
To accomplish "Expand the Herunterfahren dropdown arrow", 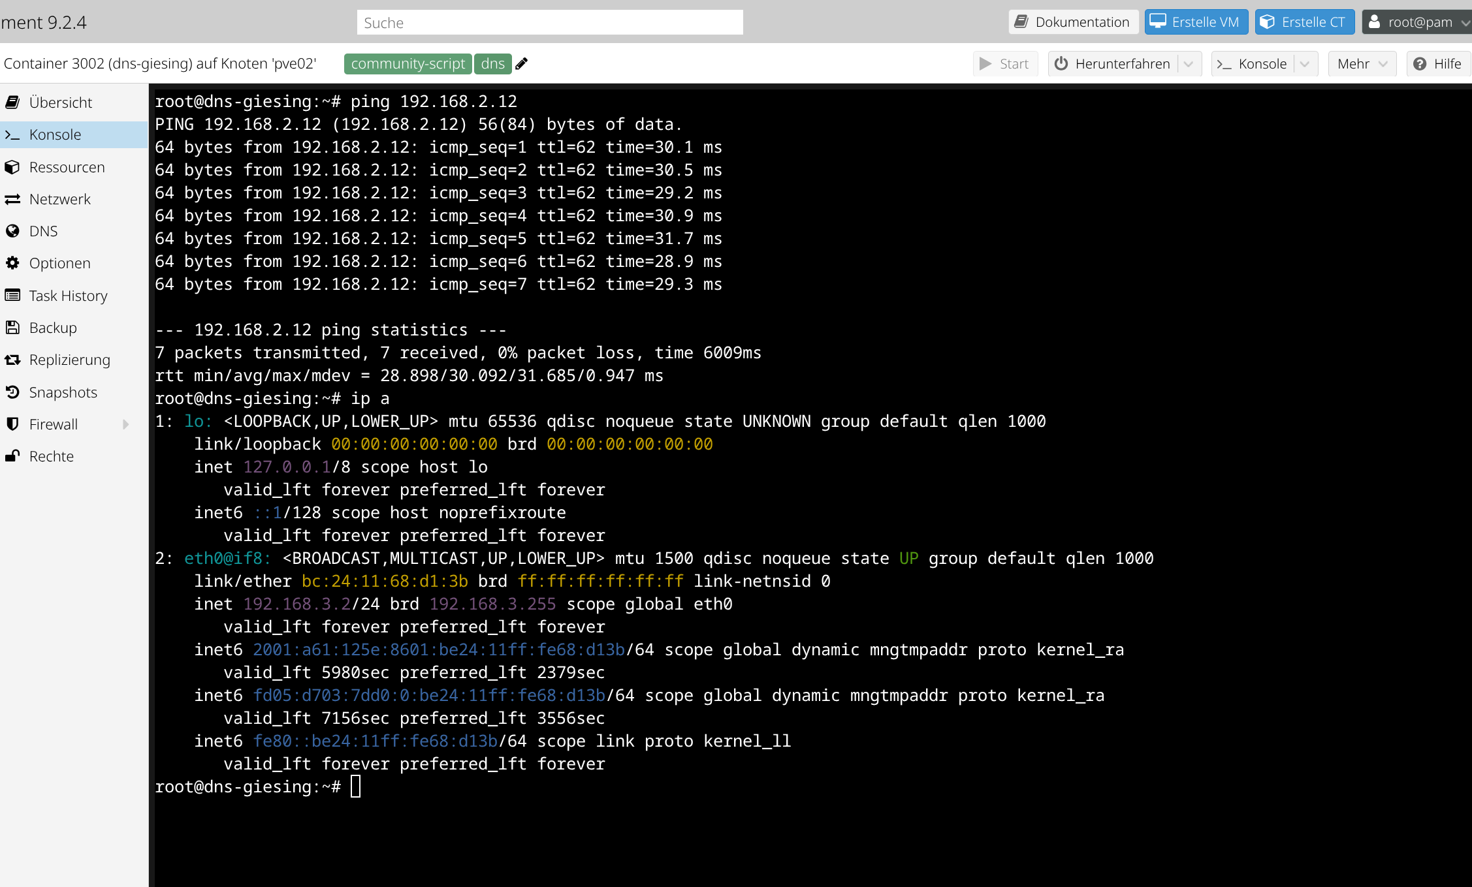I will pos(1189,64).
